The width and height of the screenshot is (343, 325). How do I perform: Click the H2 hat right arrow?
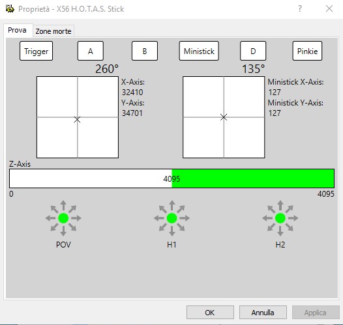pos(293,218)
